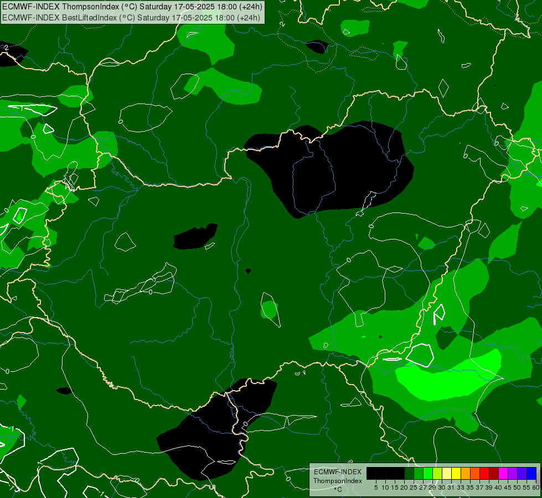
Task: Click the violet 50–55 legend swatch
Action: (522, 473)
